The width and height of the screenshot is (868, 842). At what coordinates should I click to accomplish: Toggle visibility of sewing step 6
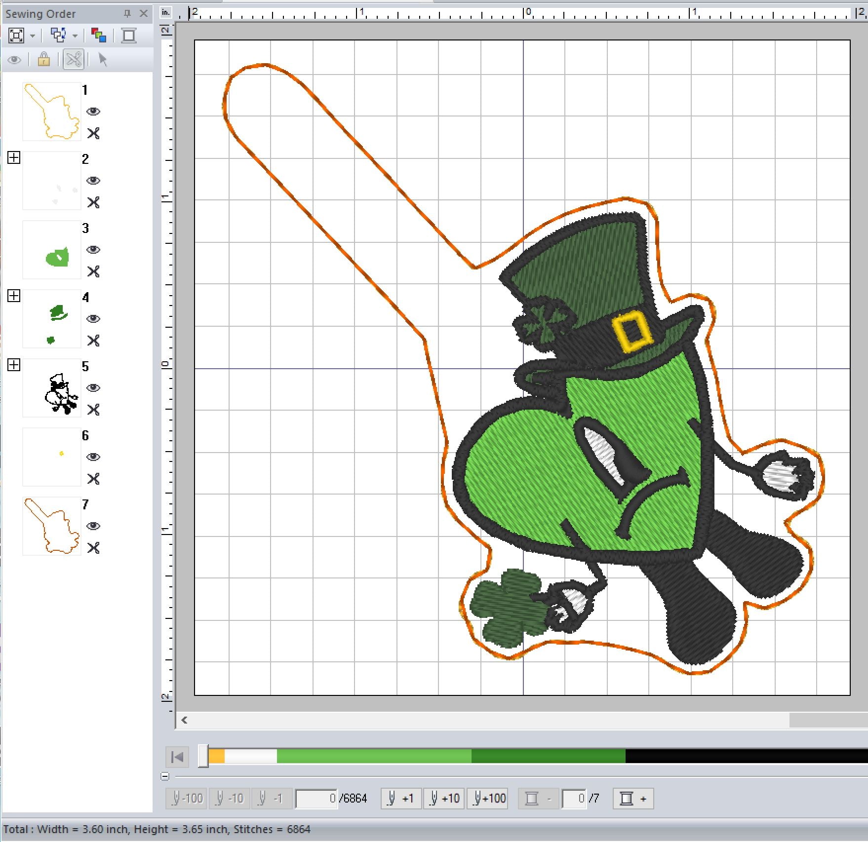[x=93, y=457]
